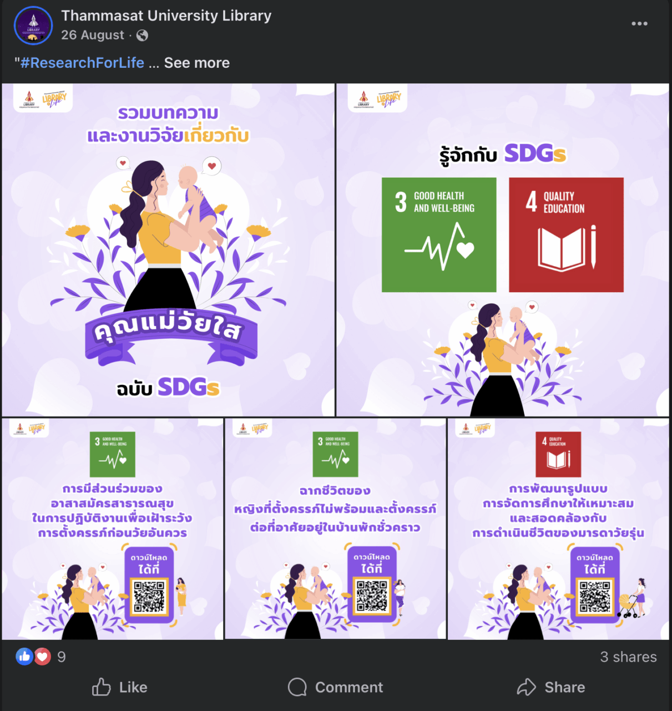This screenshot has height=711, width=672.
Task: Open the reaction count of 9
Action: click(x=62, y=657)
